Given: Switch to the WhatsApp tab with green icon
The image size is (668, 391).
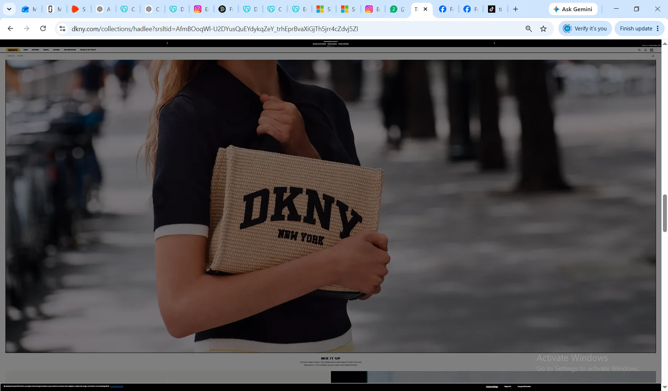Looking at the screenshot, I should 398,9.
